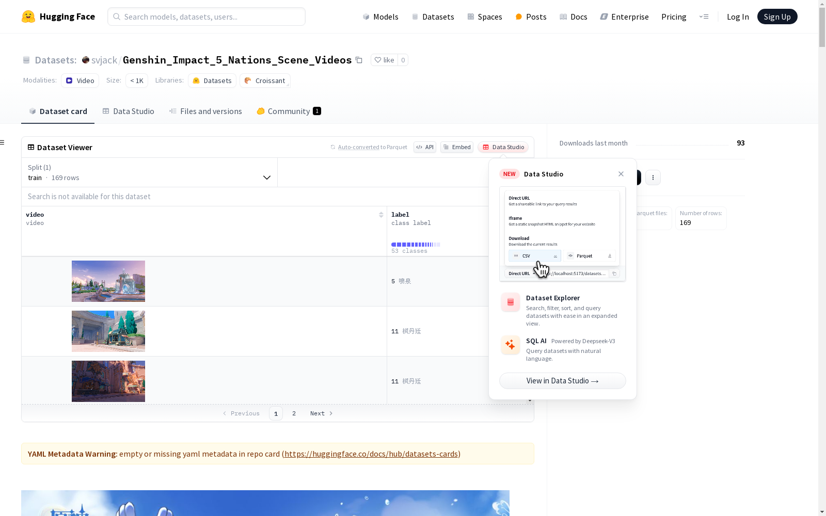Click the Dataset Viewer table icon
The width and height of the screenshot is (826, 516).
(31, 147)
